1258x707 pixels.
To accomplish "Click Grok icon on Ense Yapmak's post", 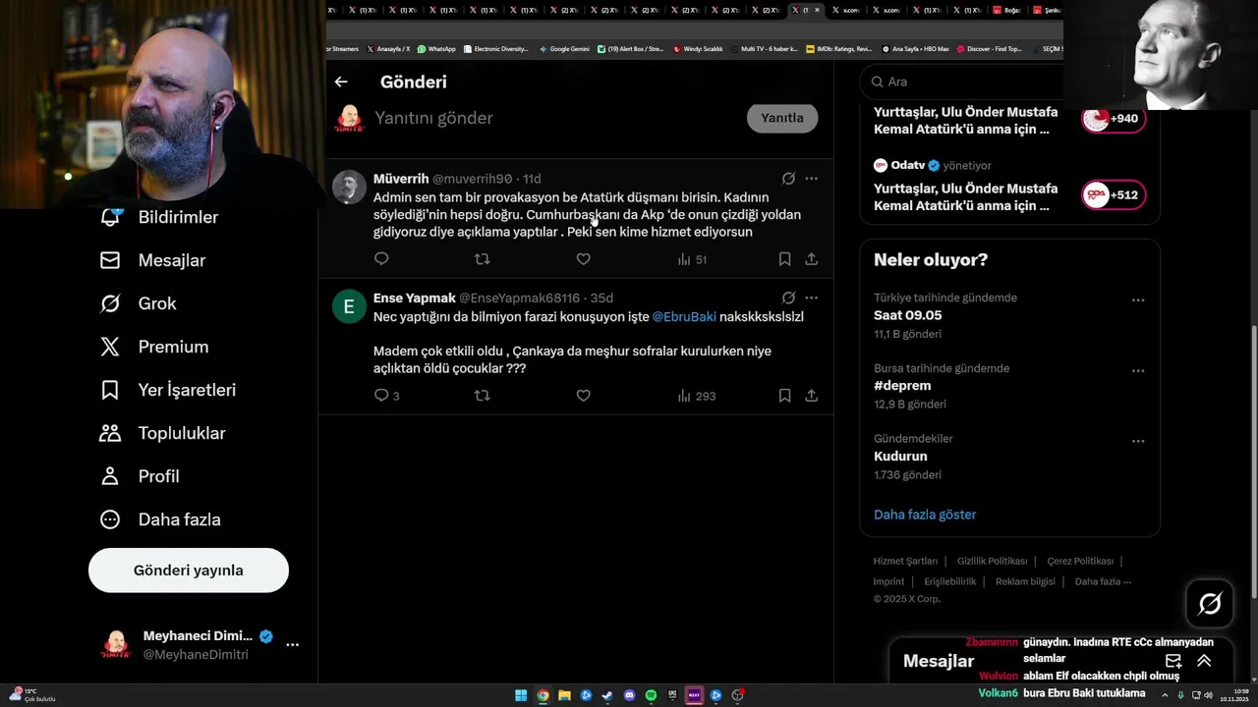I will [788, 298].
